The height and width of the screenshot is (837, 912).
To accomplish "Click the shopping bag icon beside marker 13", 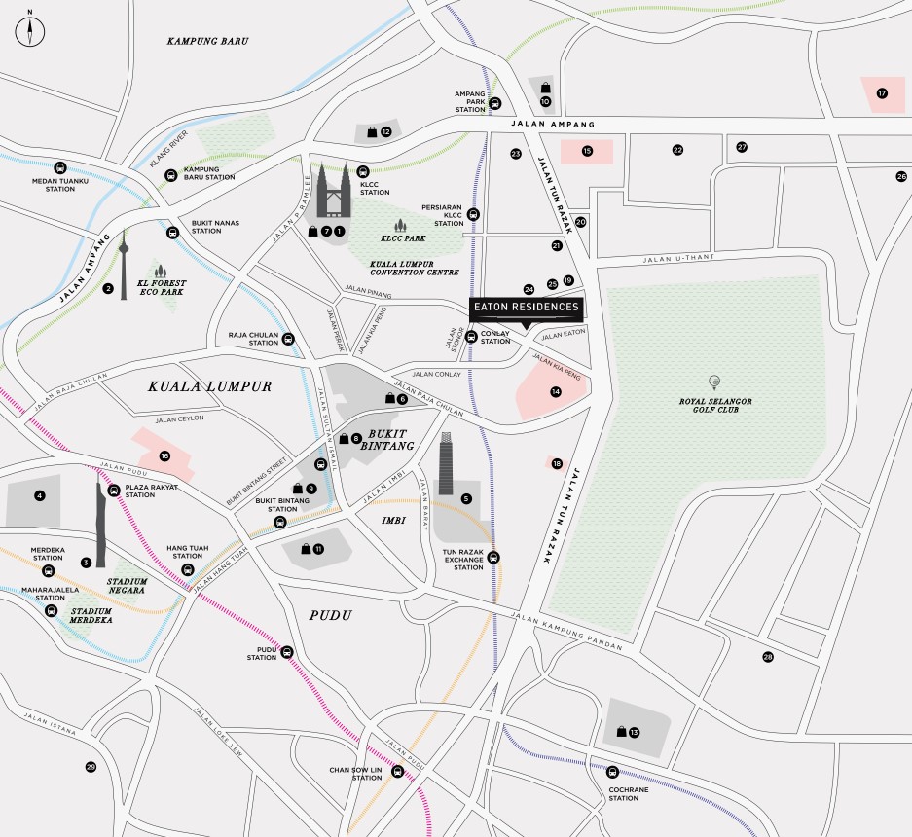I will 622,732.
